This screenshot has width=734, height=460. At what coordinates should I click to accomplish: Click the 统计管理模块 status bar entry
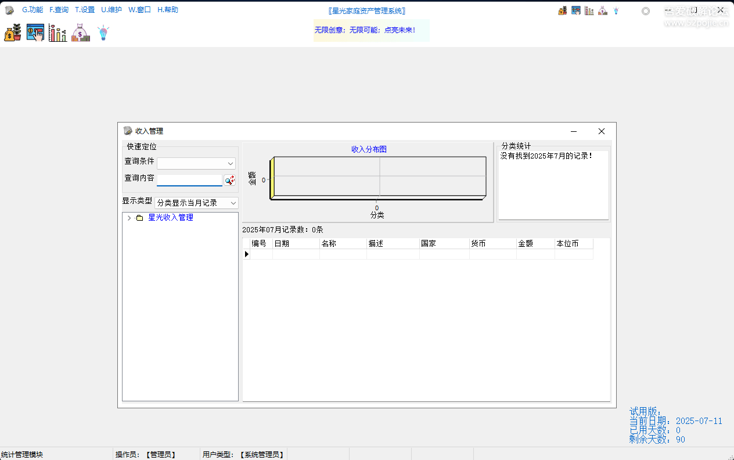(22, 455)
